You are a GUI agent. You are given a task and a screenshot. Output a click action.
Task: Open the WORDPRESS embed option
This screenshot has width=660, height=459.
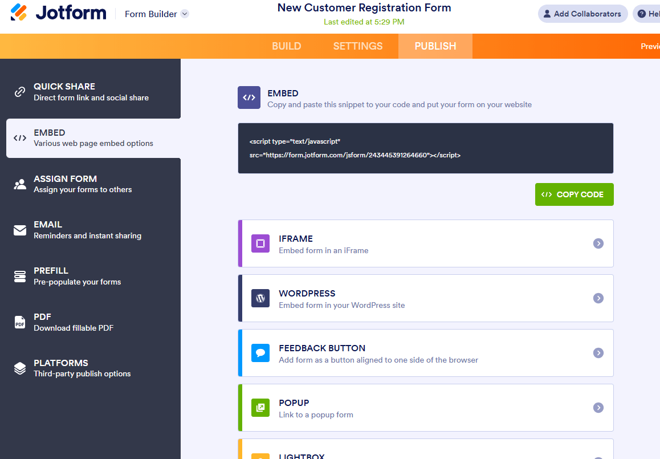click(426, 298)
